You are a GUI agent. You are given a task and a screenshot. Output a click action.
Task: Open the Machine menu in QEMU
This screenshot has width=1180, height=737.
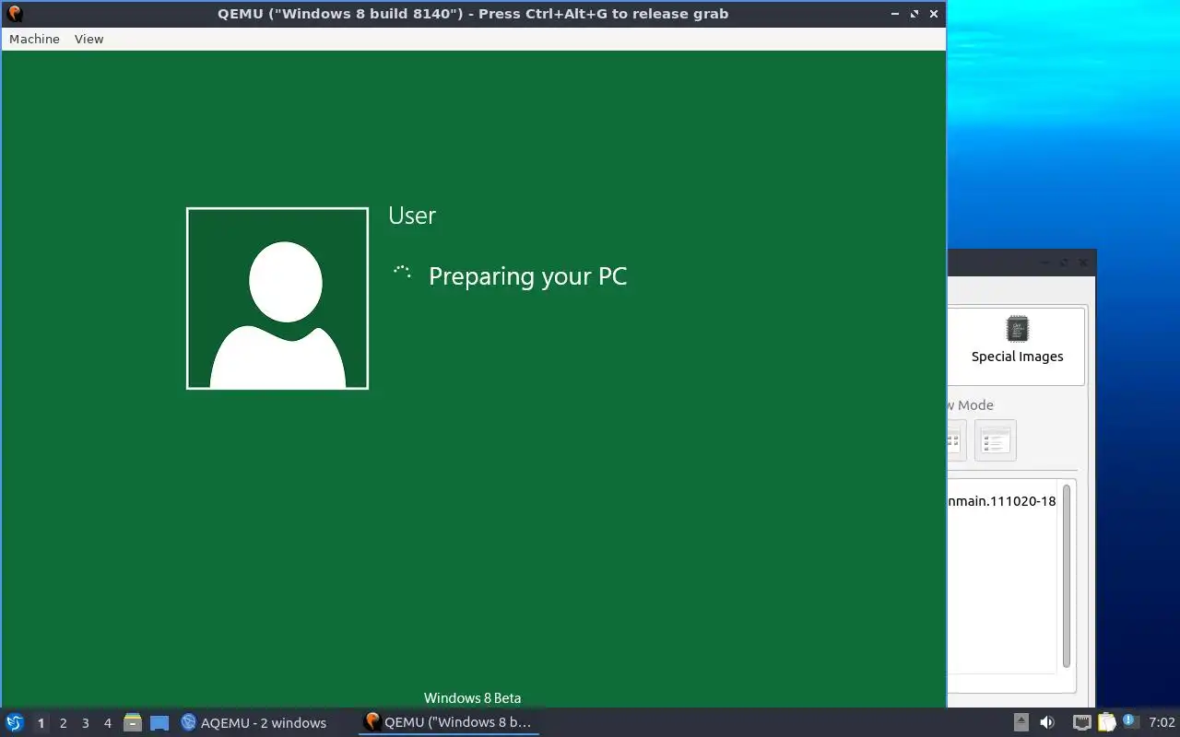(34, 39)
